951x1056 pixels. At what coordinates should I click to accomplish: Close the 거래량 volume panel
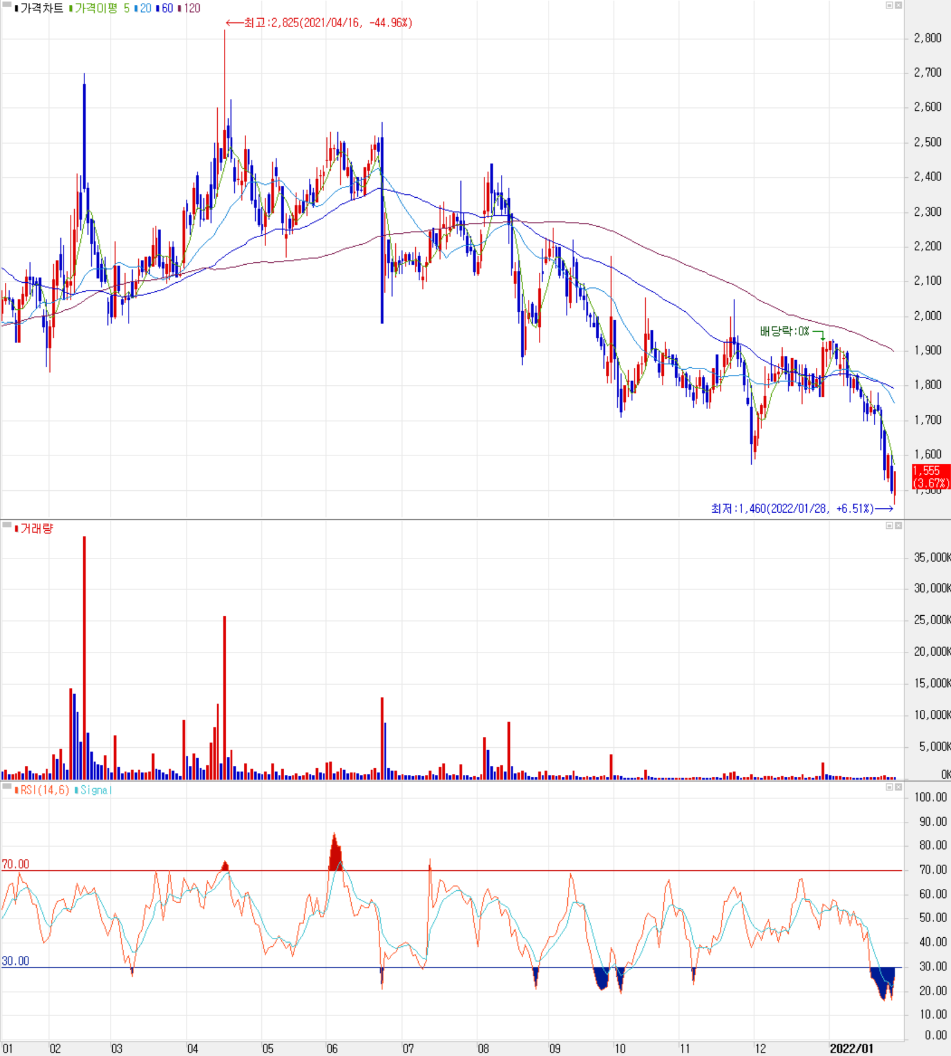pyautogui.click(x=898, y=526)
